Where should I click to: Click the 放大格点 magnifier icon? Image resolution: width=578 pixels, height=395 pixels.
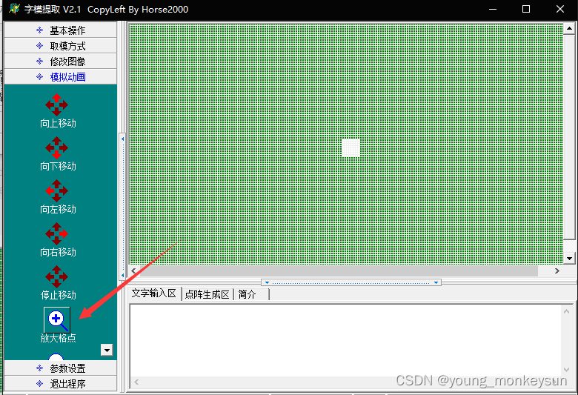(57, 320)
